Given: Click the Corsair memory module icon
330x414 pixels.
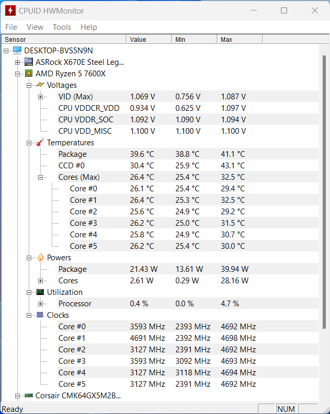Looking at the screenshot, I should pos(29,396).
